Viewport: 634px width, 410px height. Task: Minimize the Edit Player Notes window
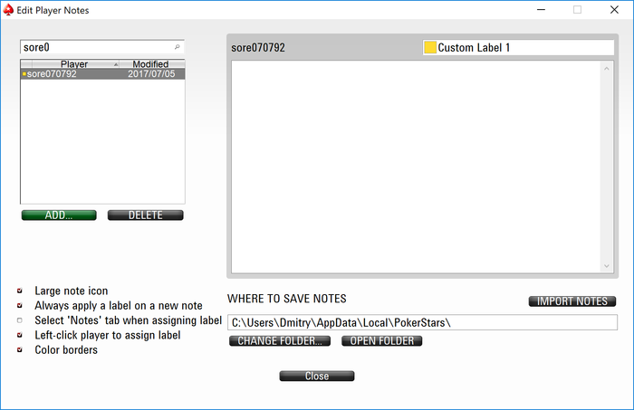541,10
